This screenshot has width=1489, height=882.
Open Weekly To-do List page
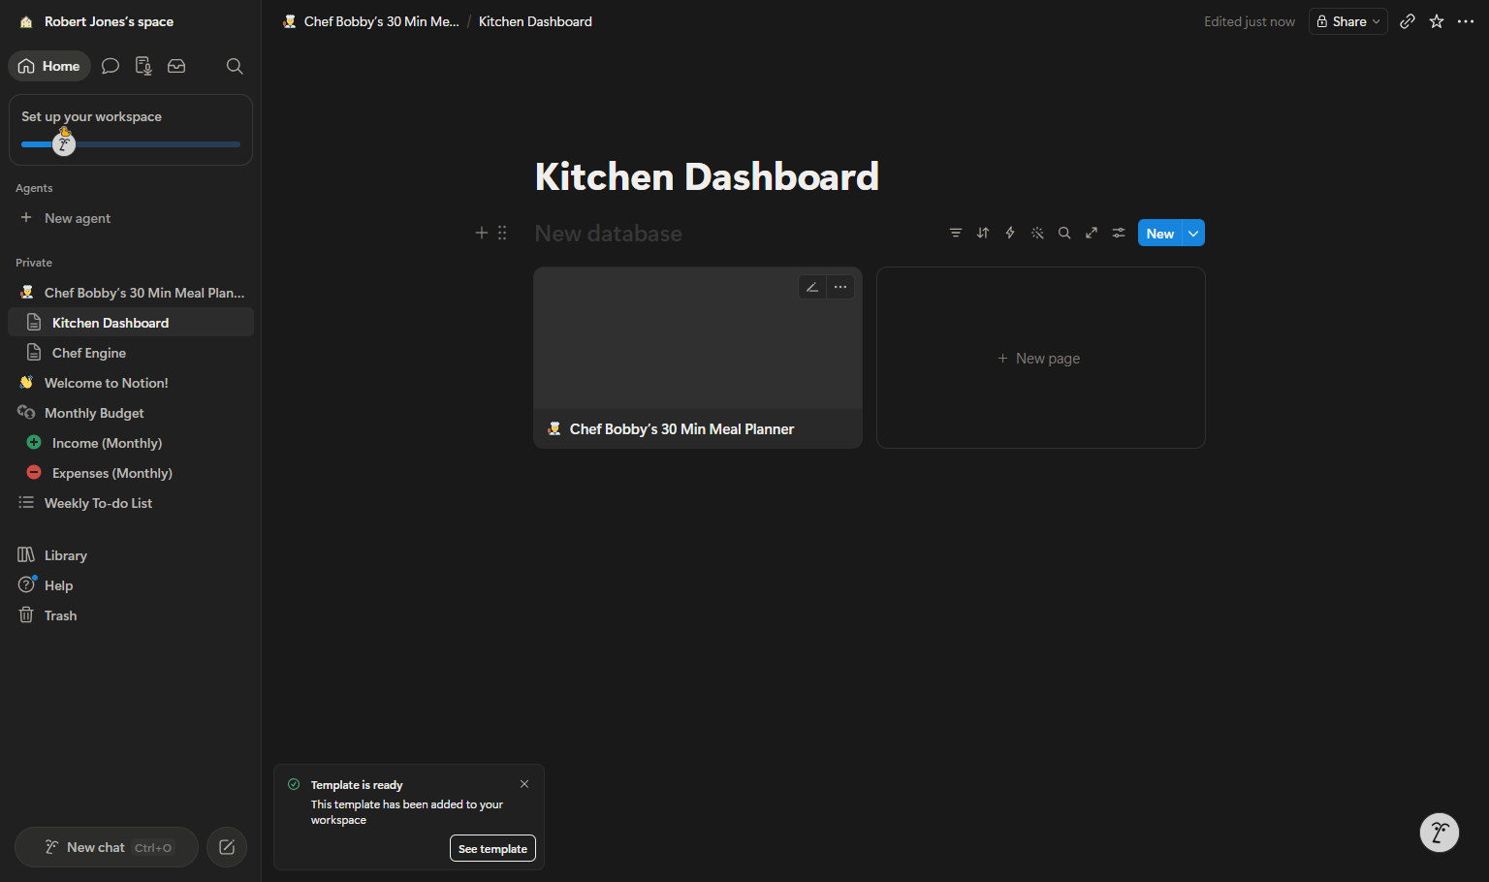[131, 503]
